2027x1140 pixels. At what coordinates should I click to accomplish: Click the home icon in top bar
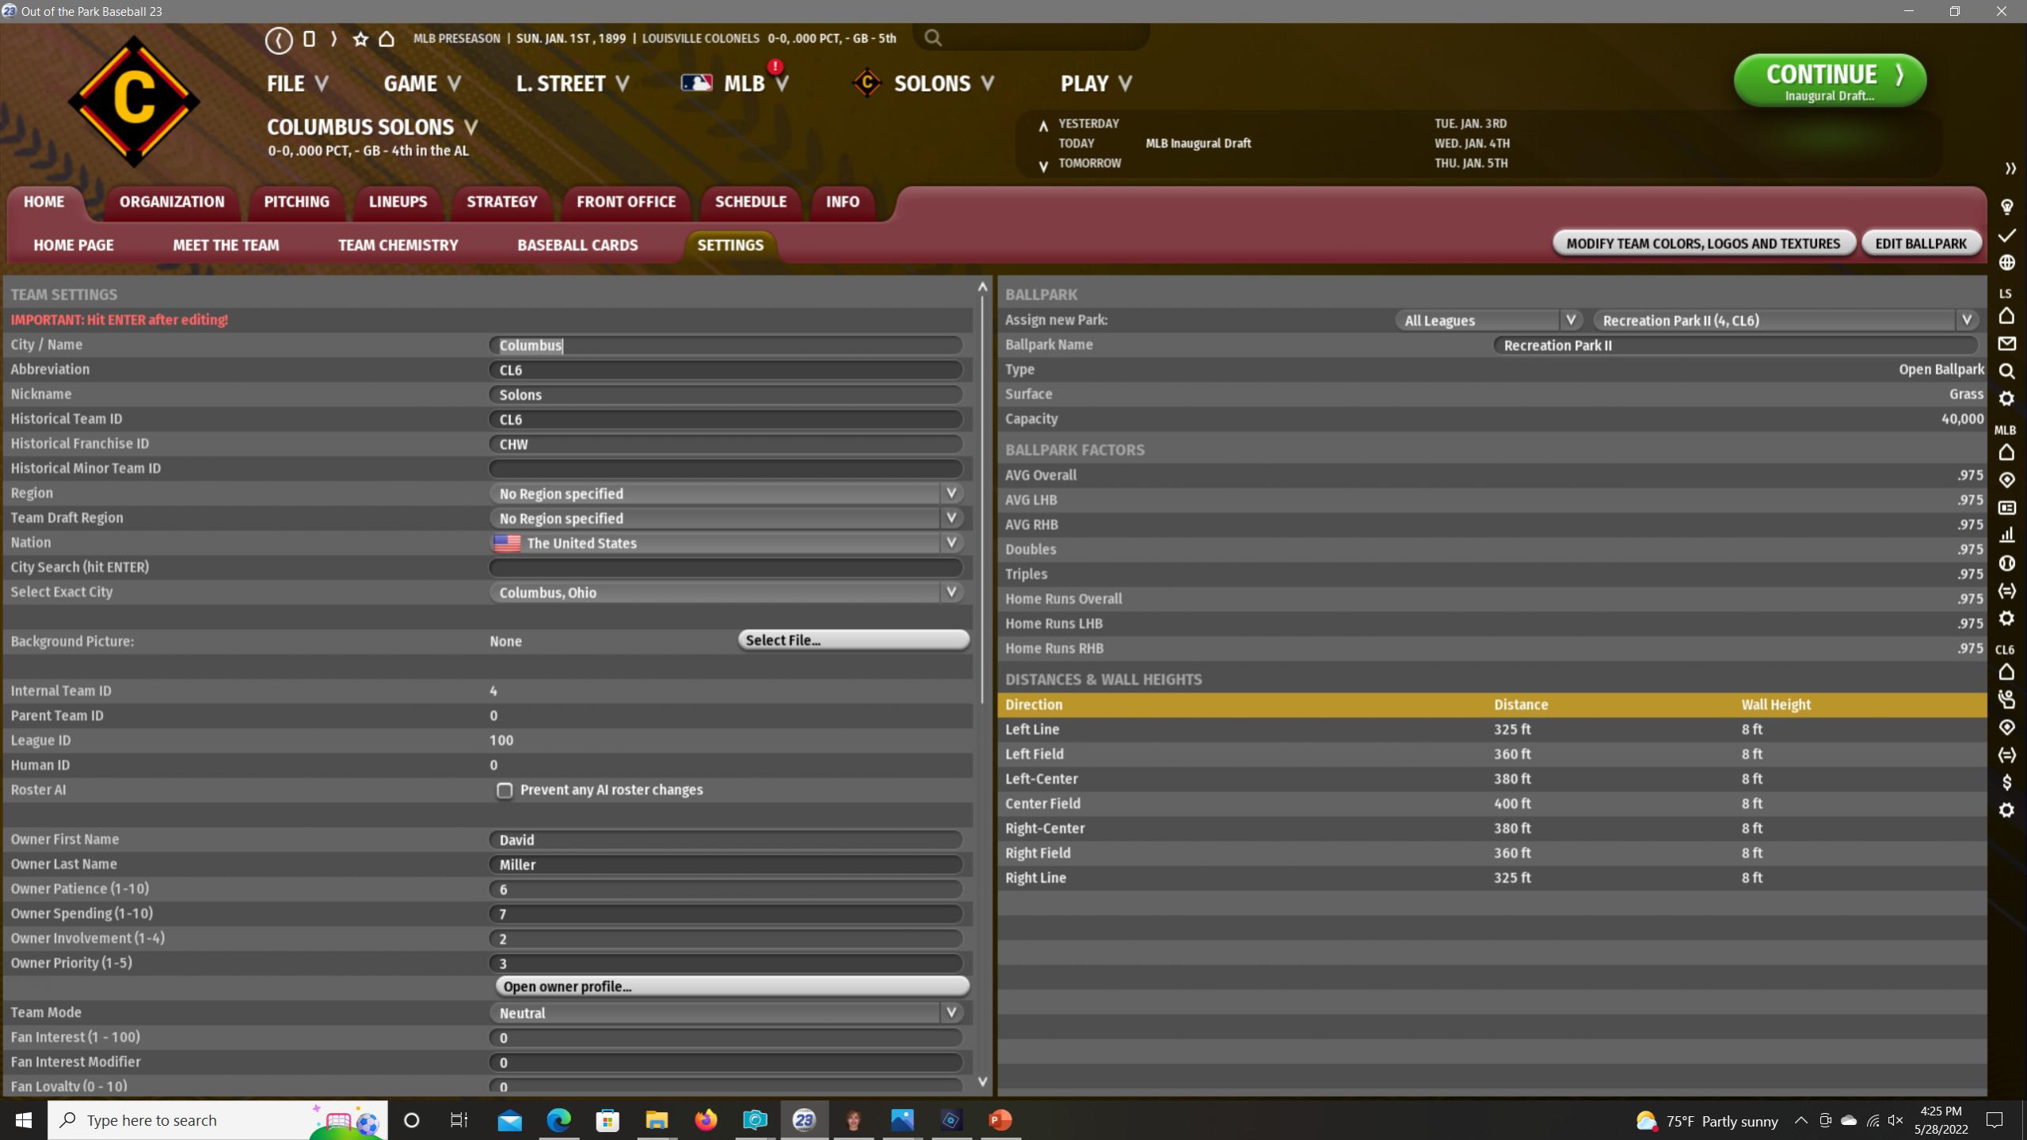point(387,39)
